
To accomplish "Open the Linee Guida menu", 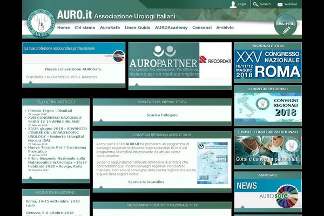I will coord(137,28).
